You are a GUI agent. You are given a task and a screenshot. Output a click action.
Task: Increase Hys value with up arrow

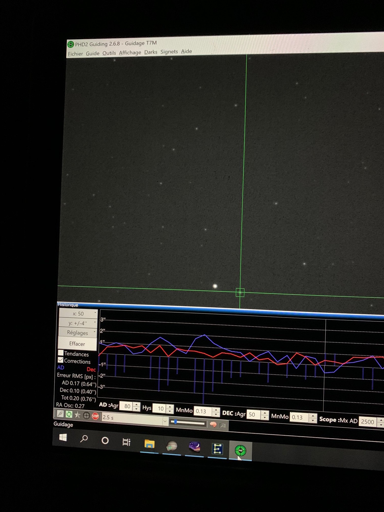click(x=170, y=407)
